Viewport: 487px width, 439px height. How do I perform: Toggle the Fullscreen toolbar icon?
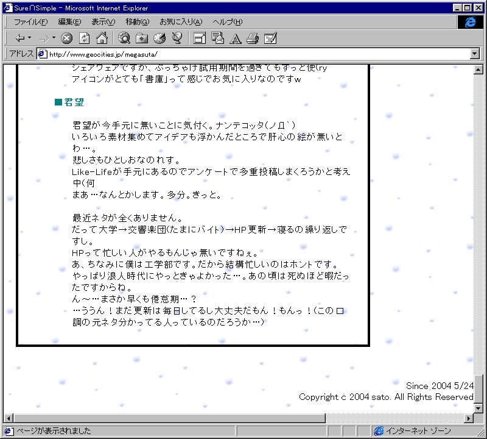coord(200,38)
